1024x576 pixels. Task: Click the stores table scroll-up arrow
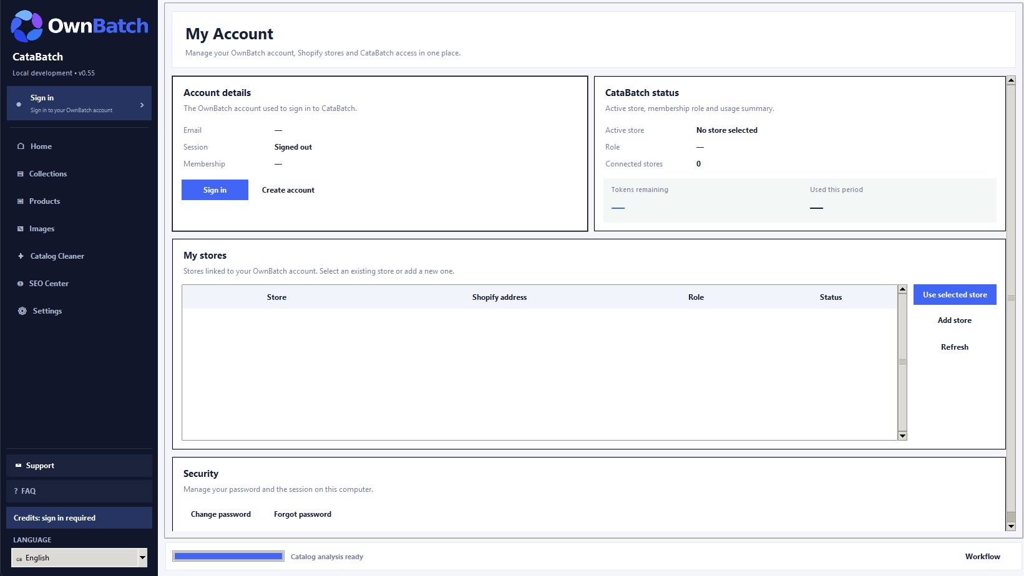click(902, 289)
